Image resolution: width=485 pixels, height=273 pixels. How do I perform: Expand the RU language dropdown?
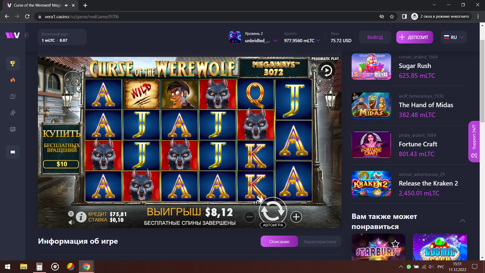tap(454, 37)
